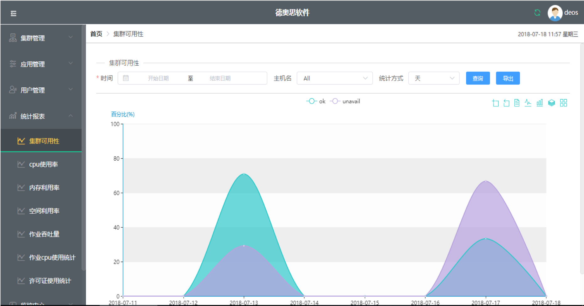
Task: Open cpu使用率 report
Action: click(41, 164)
